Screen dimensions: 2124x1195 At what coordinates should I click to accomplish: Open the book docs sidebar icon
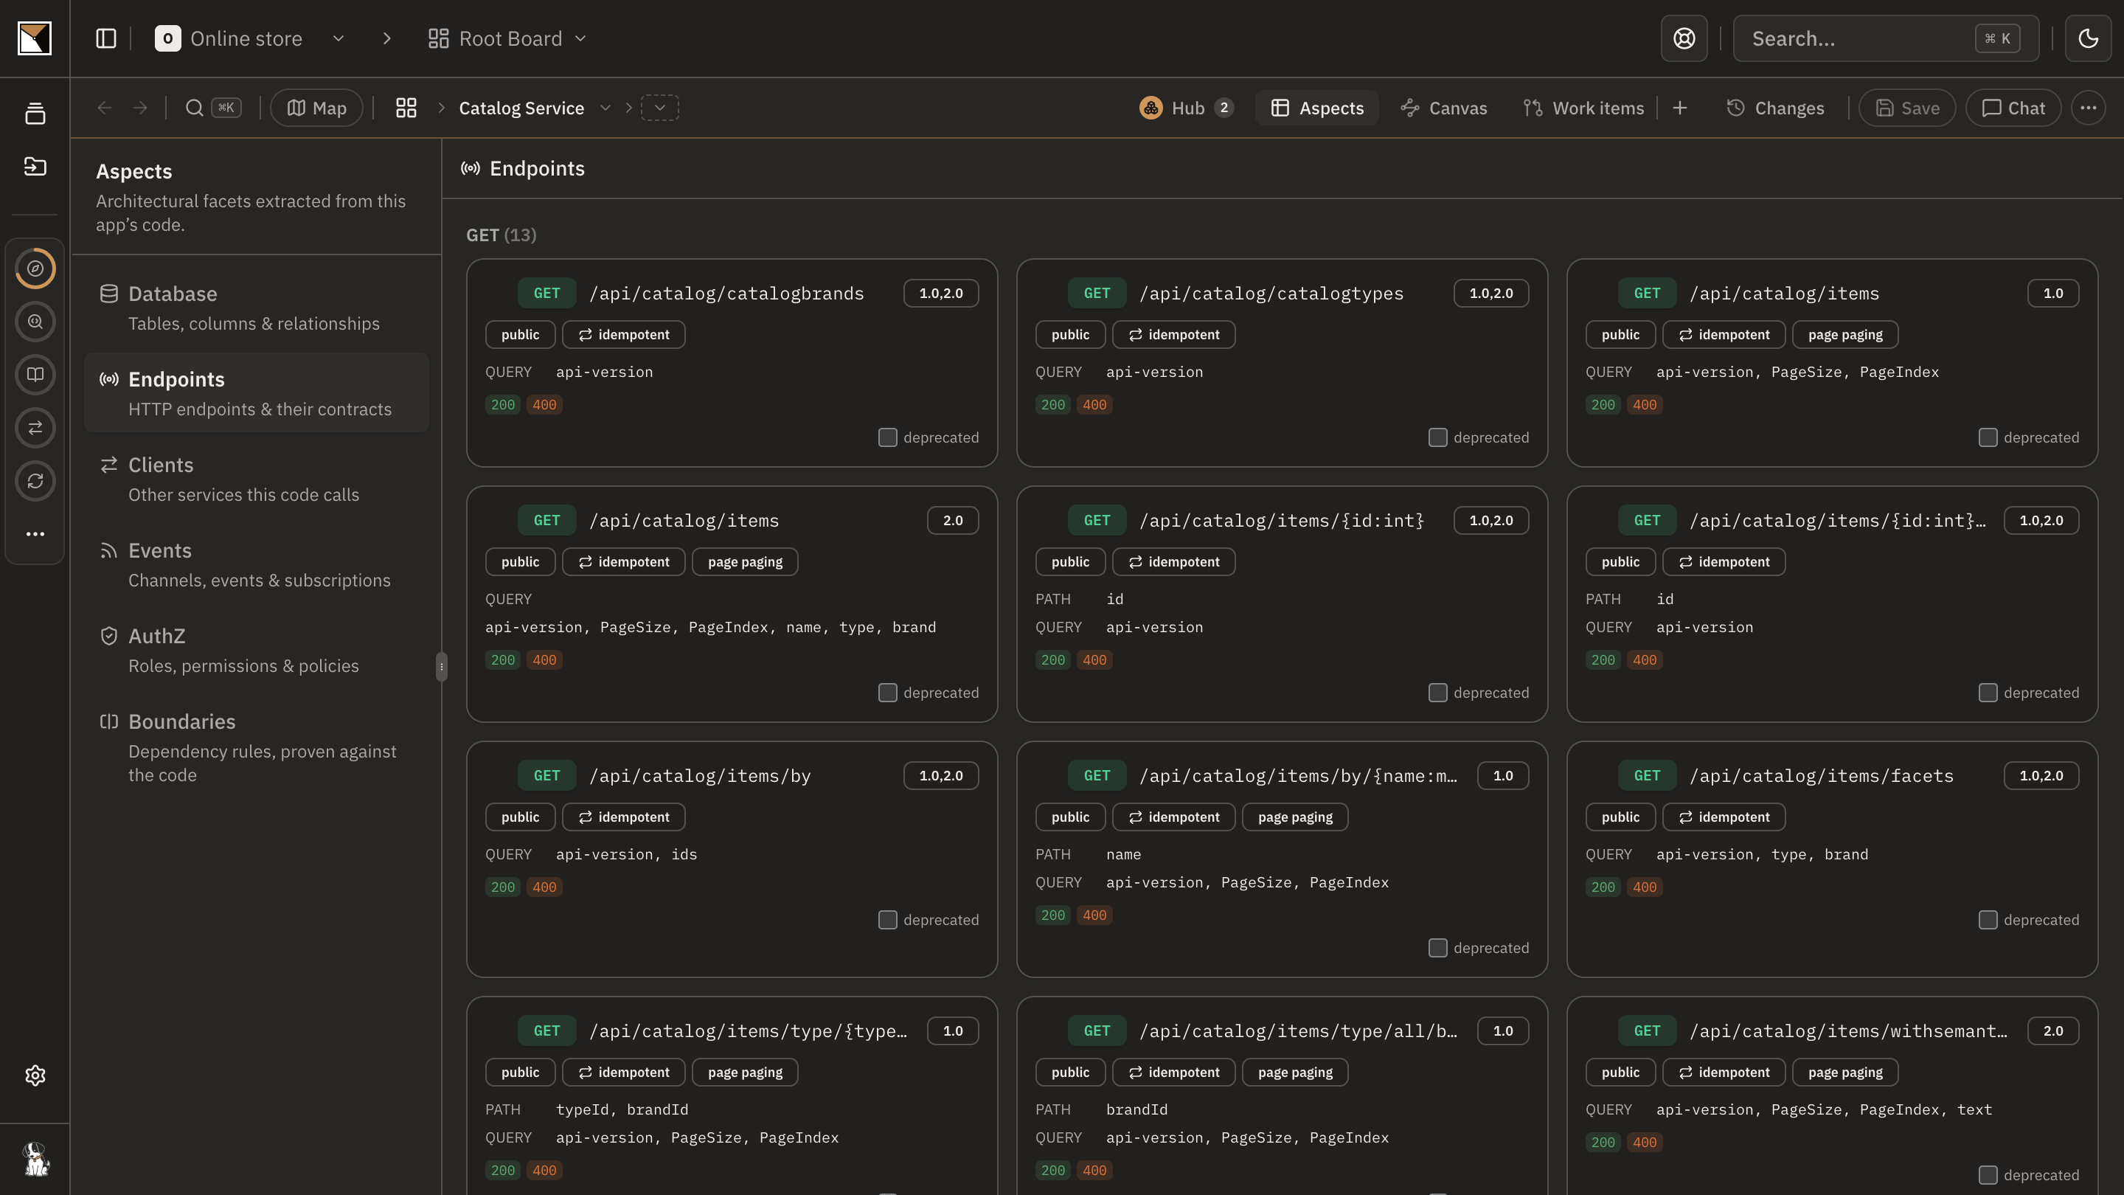point(35,375)
